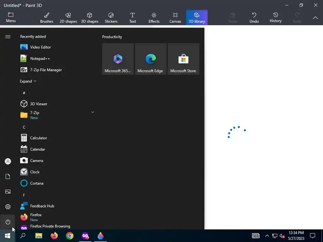Switch to Firefox Private Browsing on taskbar

[x=85, y=236]
